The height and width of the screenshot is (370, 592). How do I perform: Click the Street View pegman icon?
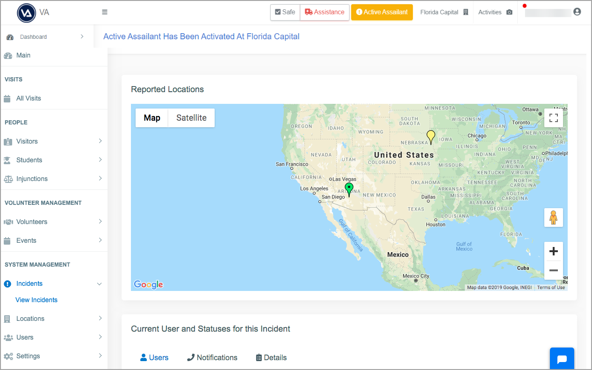pos(554,218)
